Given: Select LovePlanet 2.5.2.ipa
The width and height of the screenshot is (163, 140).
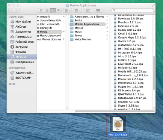Looking at the screenshot, I should coord(130,64).
